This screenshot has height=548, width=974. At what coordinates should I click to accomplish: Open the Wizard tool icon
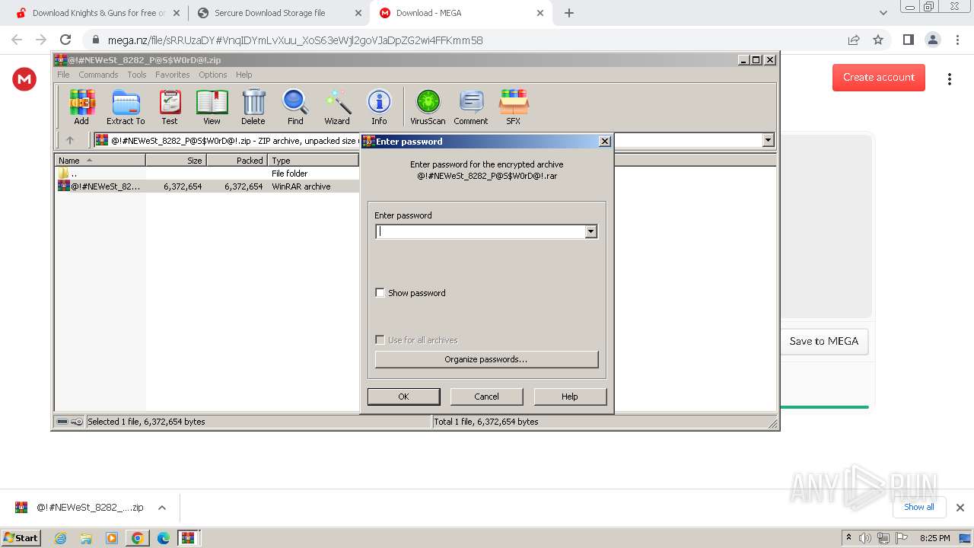[337, 107]
